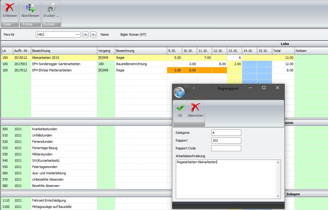Open Regierapport quick access dropdown arrow

tap(194, 88)
